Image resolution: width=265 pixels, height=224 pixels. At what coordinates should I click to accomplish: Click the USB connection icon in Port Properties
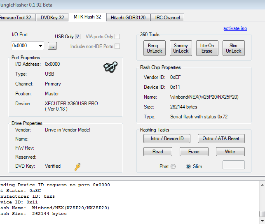110,67
